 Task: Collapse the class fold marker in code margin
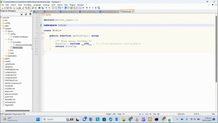tap(43, 33)
